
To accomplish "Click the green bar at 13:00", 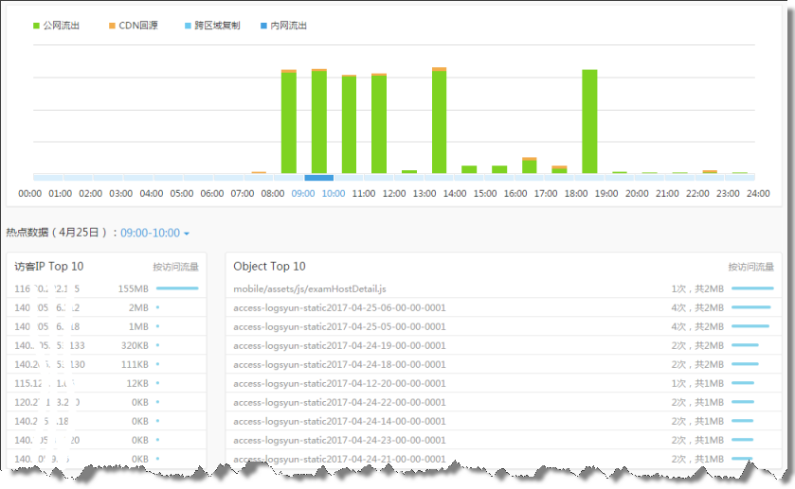I will [x=439, y=121].
